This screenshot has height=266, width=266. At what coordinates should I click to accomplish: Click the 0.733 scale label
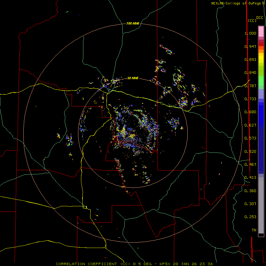(x=250, y=99)
